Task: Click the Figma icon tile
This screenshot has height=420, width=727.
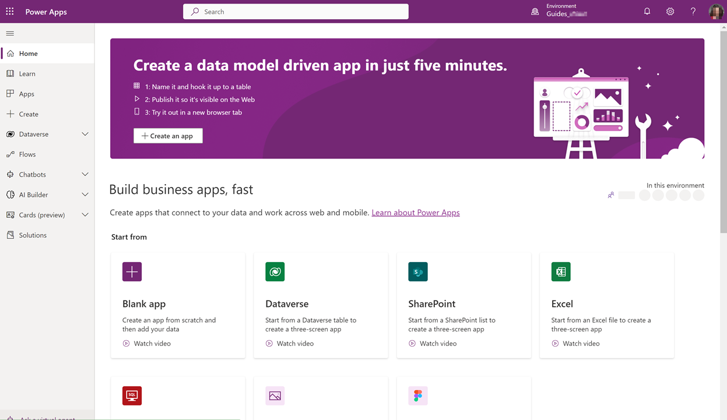Action: (418, 396)
